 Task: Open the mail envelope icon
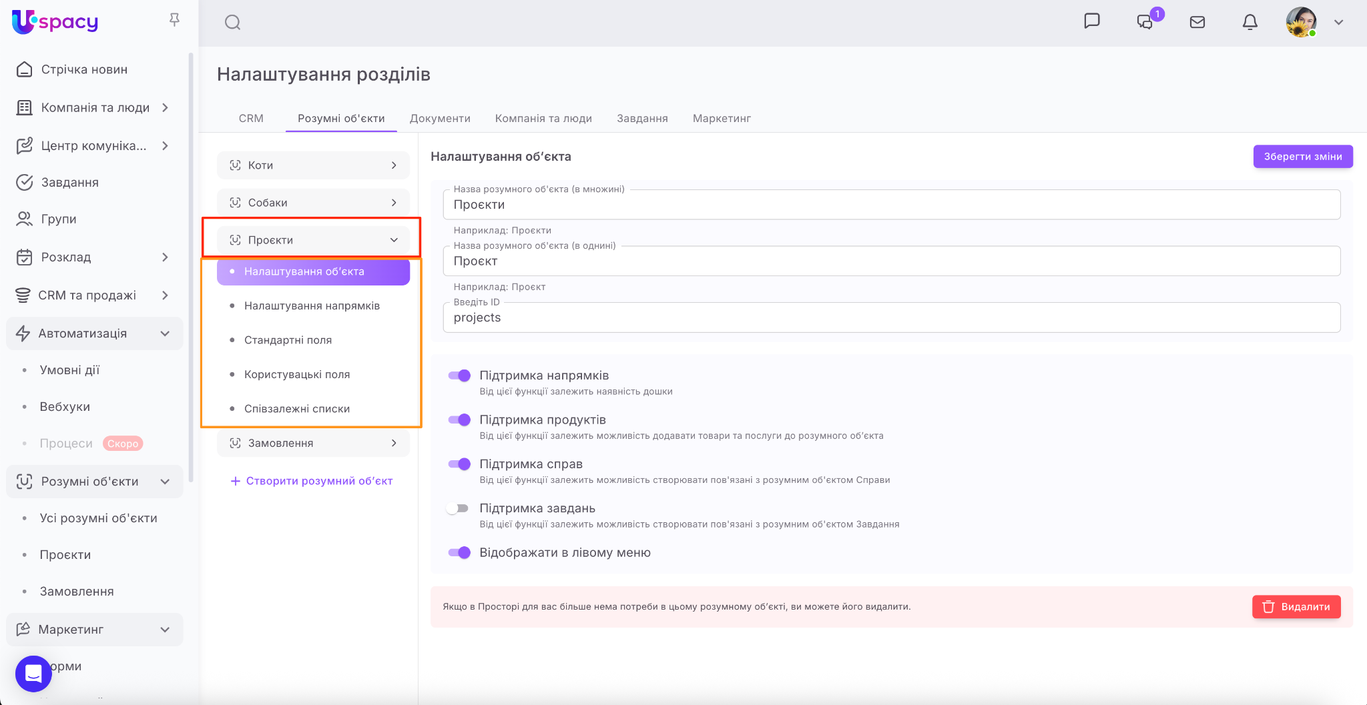tap(1197, 22)
